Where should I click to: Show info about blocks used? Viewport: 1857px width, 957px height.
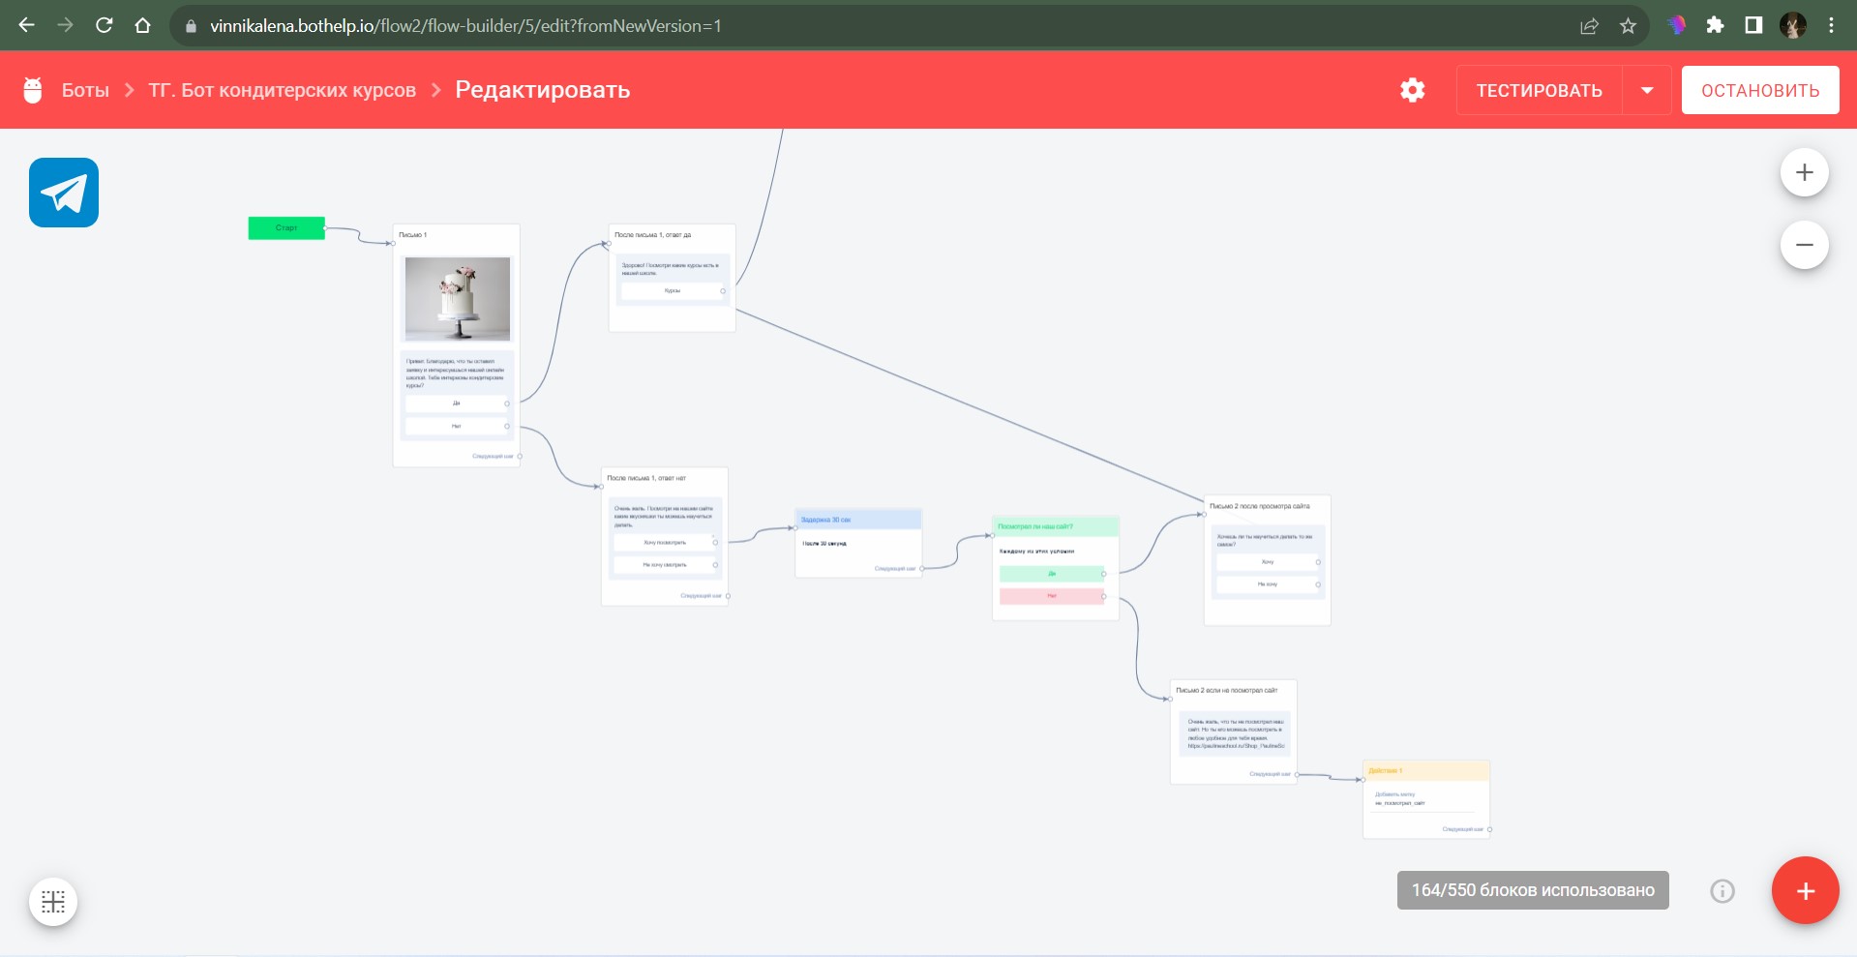tap(1722, 891)
